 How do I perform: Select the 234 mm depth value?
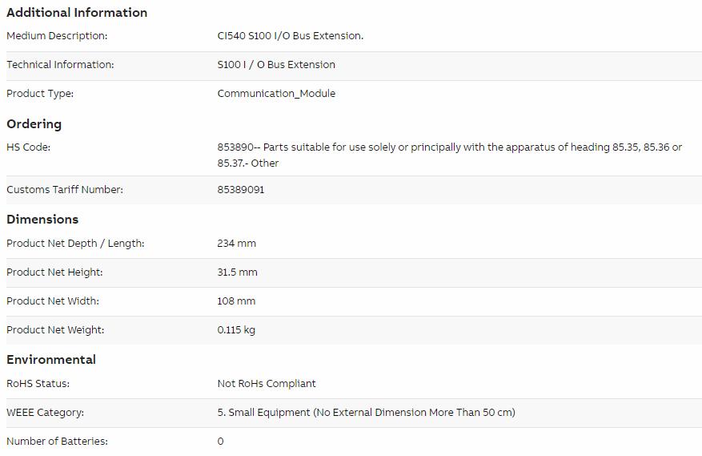(x=236, y=244)
